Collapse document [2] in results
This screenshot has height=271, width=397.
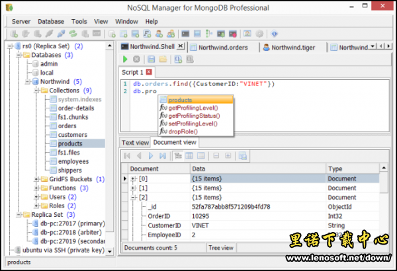(x=133, y=198)
